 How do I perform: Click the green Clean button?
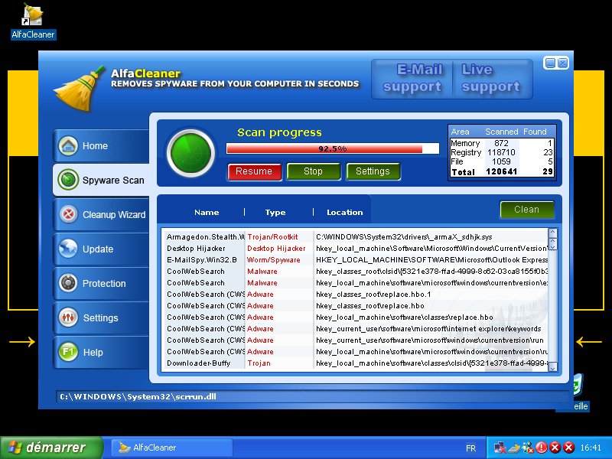(526, 210)
